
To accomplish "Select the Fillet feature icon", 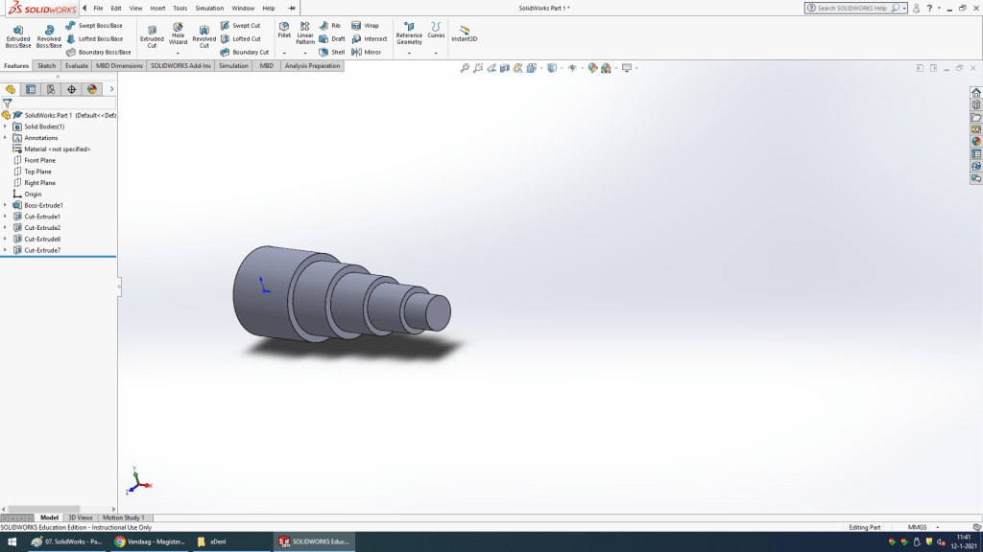I will tap(284, 29).
